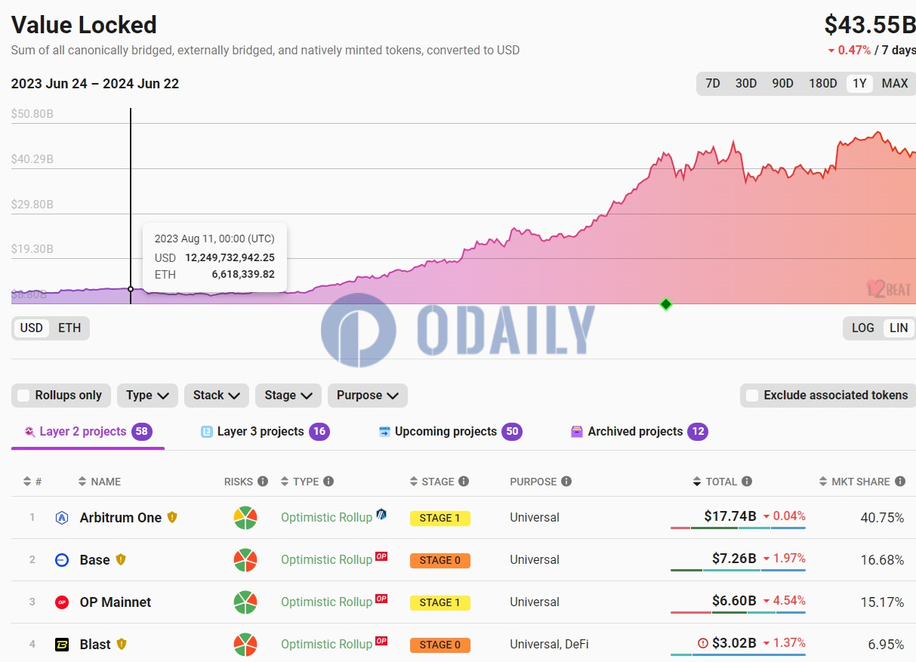
Task: Toggle the Rollups only checkbox
Action: (23, 396)
